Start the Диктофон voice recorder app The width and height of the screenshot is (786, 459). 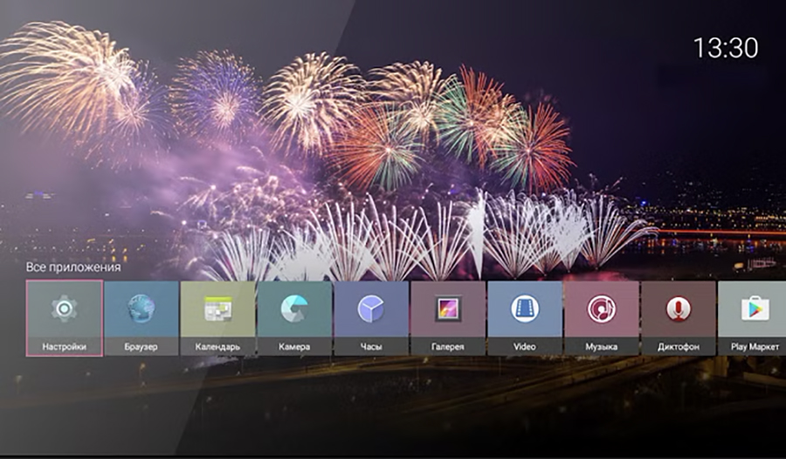pyautogui.click(x=679, y=318)
